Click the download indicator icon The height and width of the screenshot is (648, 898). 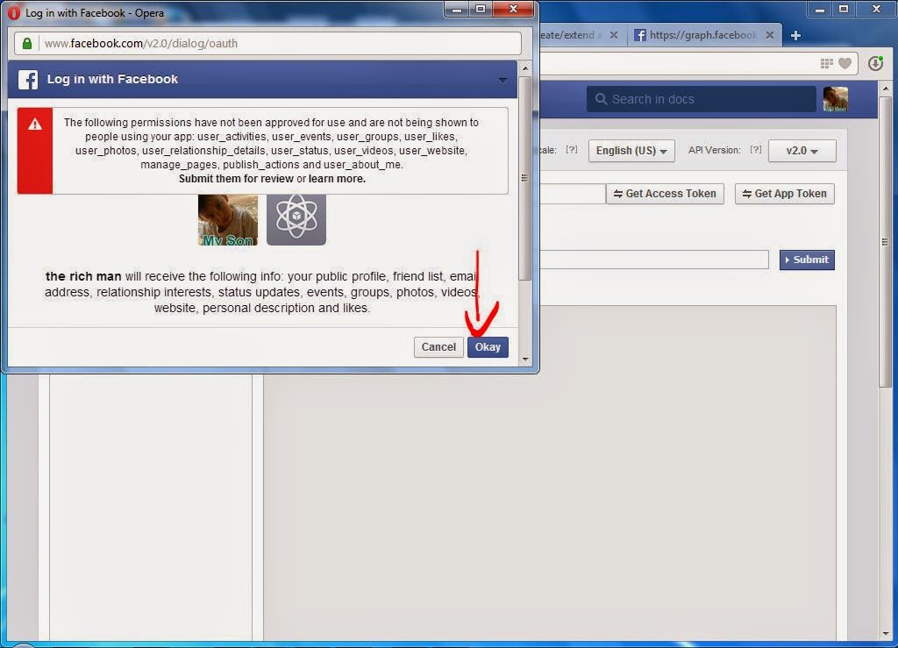coord(876,63)
